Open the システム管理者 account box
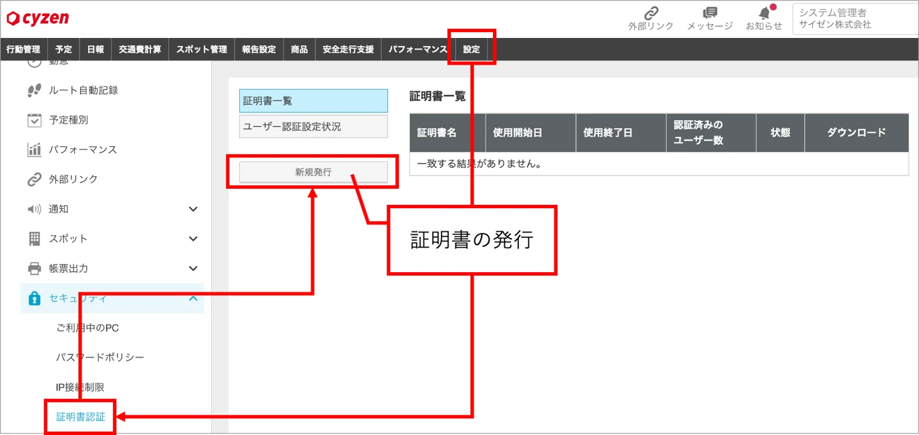 pyautogui.click(x=856, y=19)
